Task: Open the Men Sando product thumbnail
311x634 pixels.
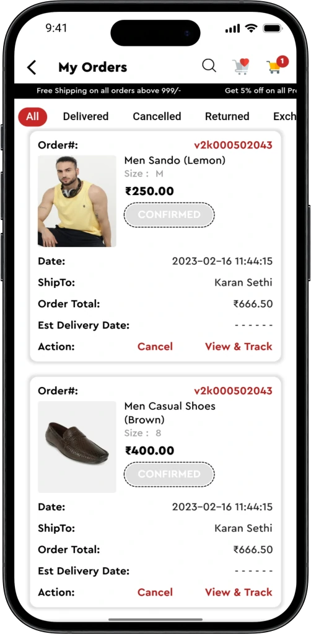Action: [77, 201]
